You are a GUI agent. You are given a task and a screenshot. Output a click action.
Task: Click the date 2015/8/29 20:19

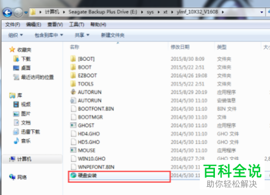tap(189, 92)
